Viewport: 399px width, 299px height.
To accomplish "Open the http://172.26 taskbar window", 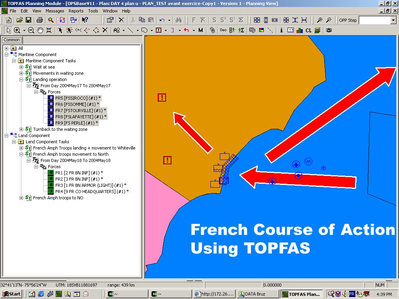I will pos(214,294).
